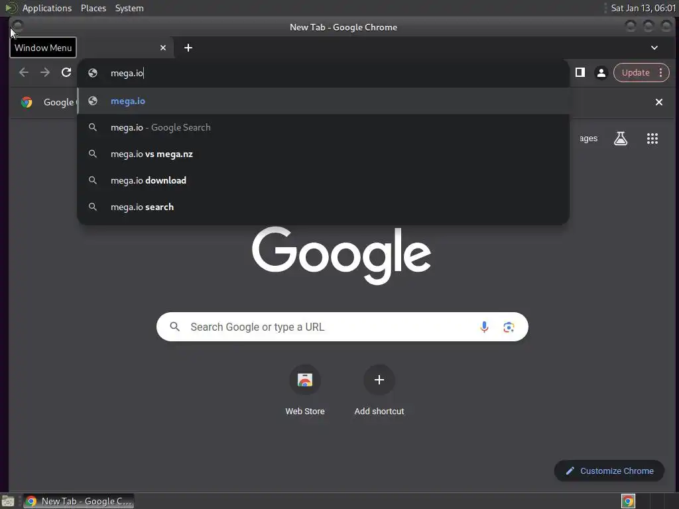Select the mega.io URL suggestion
The height and width of the screenshot is (509, 679).
[x=323, y=101]
